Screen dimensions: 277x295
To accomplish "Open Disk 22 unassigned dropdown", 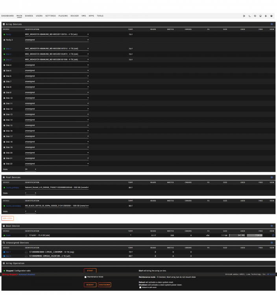I will click(57, 164).
